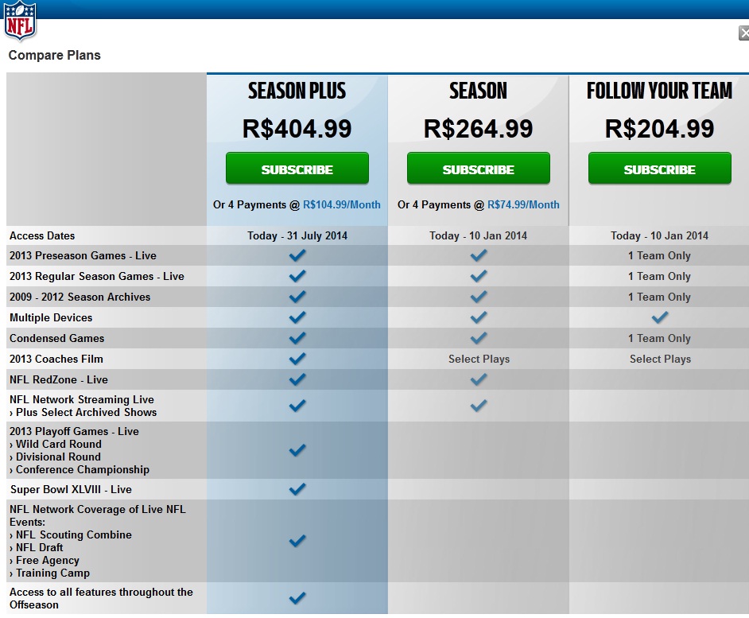This screenshot has width=749, height=618.
Task: Click Season Plus checkmark for Super Bowl XLVIII
Action: click(x=297, y=489)
